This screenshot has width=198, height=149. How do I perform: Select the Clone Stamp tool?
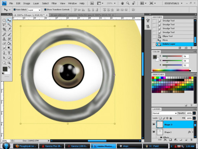(4, 39)
